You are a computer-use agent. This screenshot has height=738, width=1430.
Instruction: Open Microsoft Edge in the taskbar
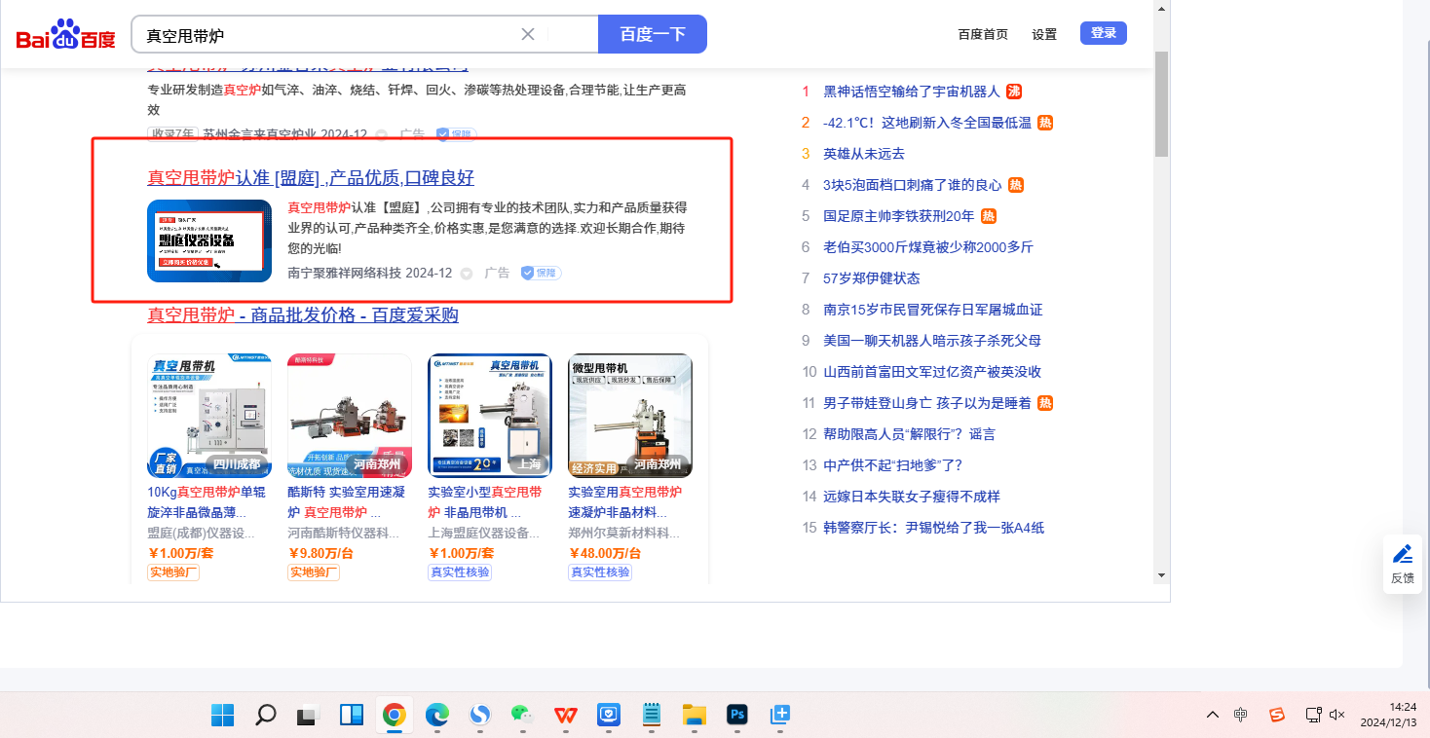coord(437,715)
